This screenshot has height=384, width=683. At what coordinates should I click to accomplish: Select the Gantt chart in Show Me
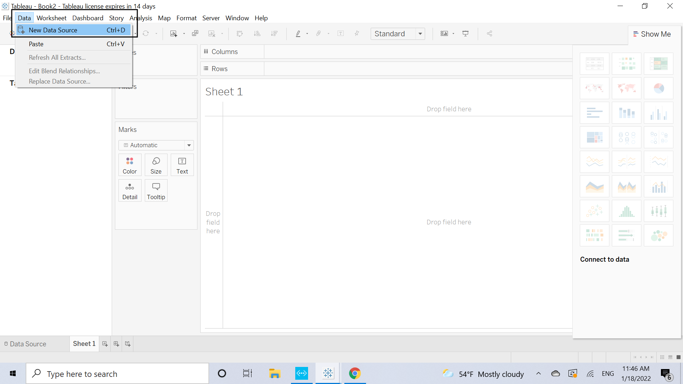tap(594, 235)
